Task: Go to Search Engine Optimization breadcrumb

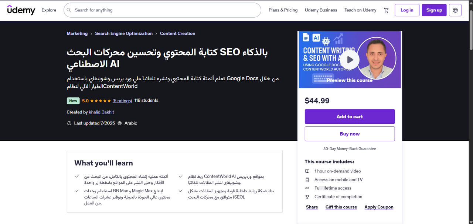Action: (x=124, y=34)
